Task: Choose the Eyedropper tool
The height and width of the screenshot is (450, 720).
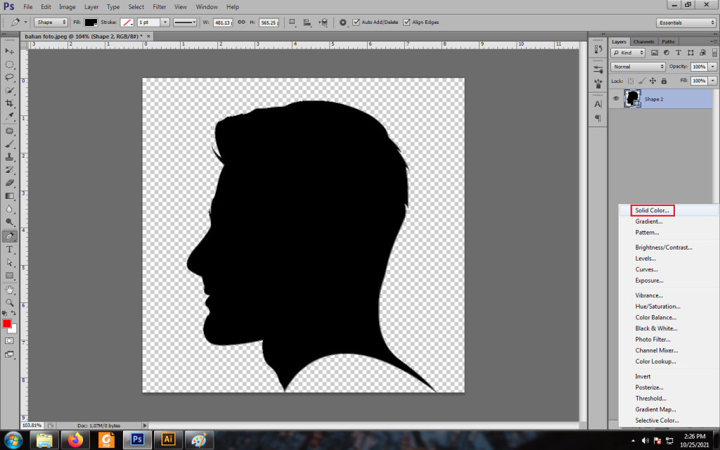Action: click(x=10, y=117)
